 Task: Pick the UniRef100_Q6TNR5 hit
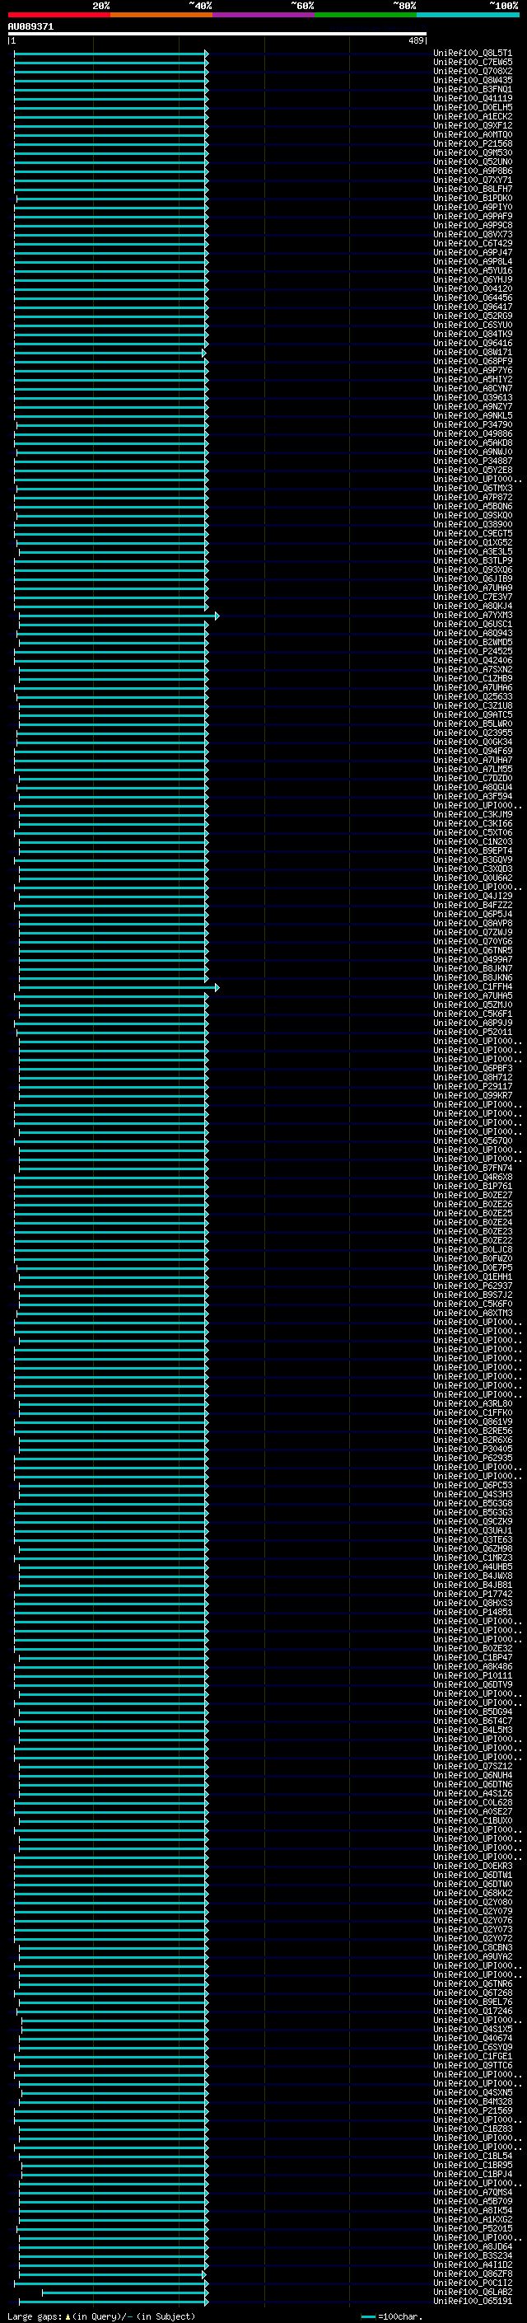[472, 952]
